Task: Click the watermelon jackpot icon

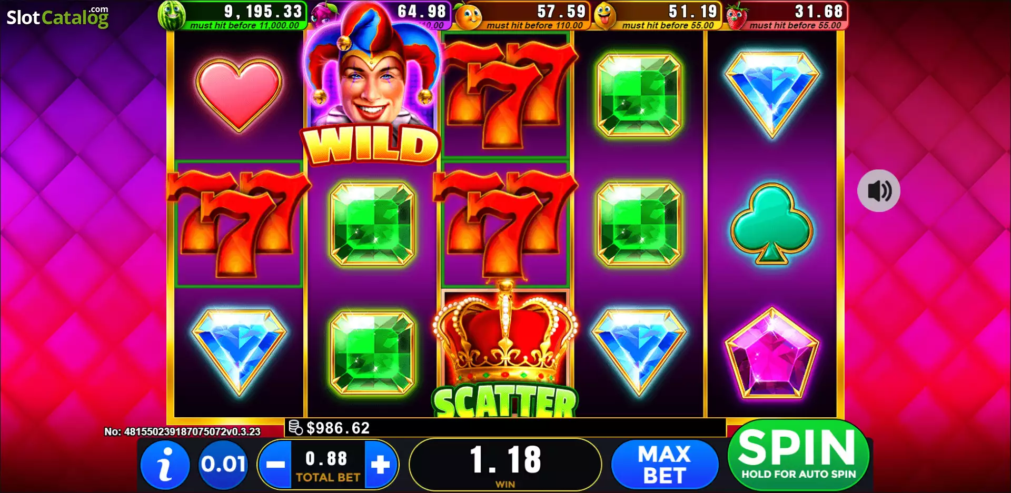Action: [x=172, y=15]
